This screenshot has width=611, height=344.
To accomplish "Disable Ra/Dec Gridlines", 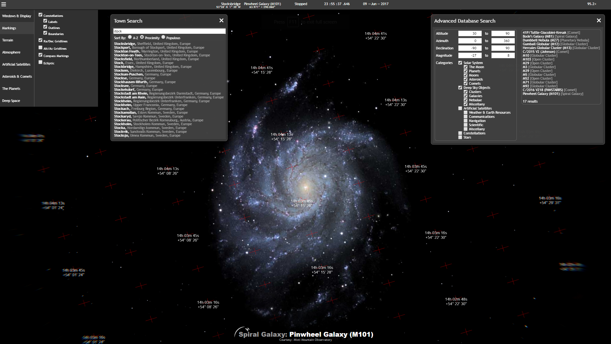I will point(40,41).
